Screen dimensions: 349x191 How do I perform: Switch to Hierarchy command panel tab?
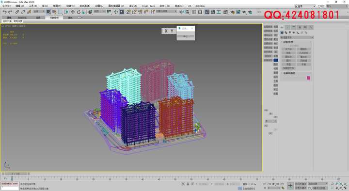[294, 27]
